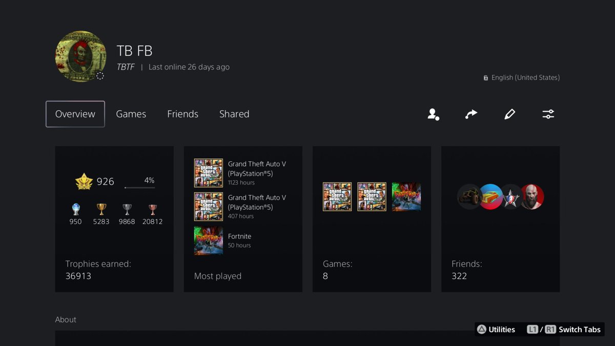
Task: Click the 20812 bronze trophy count
Action: point(153,221)
